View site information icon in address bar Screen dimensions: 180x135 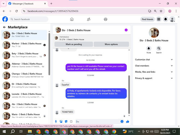click(x=24, y=11)
